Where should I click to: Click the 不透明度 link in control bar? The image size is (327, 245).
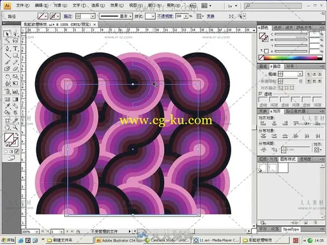(165, 16)
